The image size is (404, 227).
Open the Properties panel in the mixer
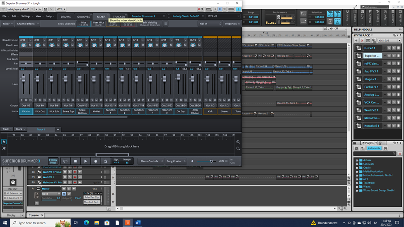232,24
